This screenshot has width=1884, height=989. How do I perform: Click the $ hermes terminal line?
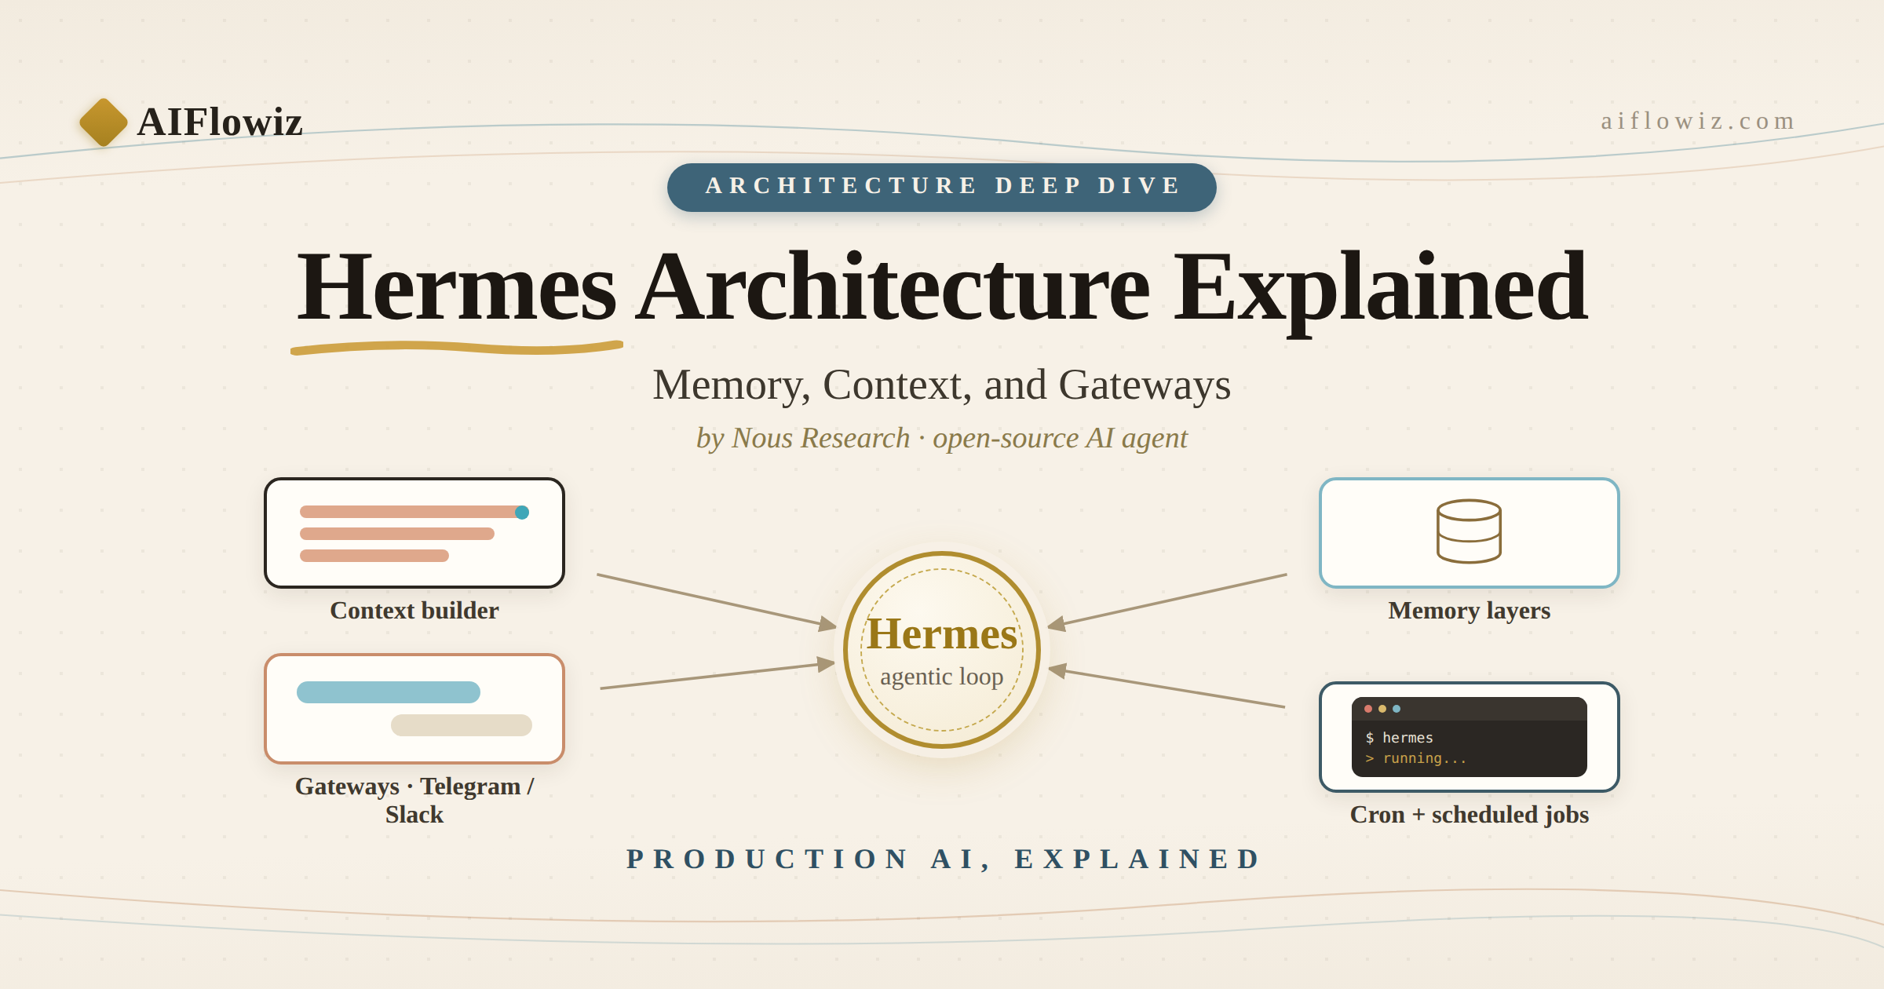[1400, 738]
